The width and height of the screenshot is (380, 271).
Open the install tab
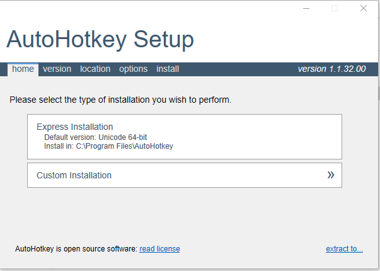pyautogui.click(x=168, y=69)
